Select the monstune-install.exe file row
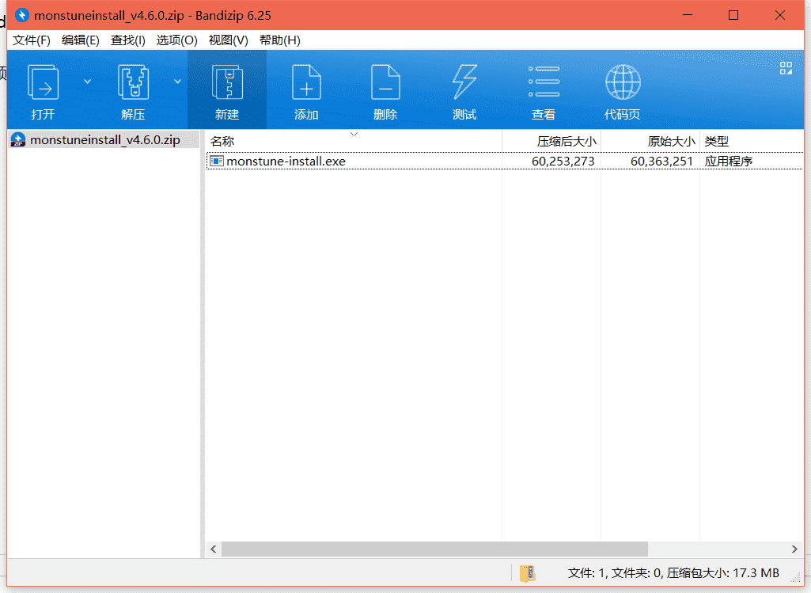This screenshot has width=811, height=593. (x=505, y=161)
